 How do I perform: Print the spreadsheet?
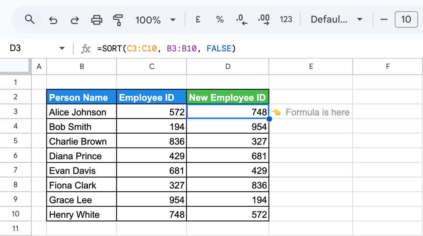[x=97, y=20]
